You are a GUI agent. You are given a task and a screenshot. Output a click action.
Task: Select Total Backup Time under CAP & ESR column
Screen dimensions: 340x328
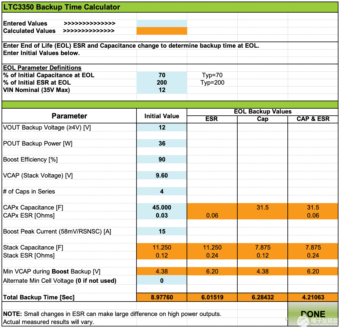pyautogui.click(x=313, y=297)
